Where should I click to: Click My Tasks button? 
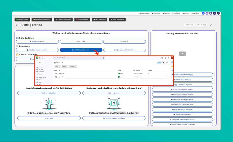[81, 42]
